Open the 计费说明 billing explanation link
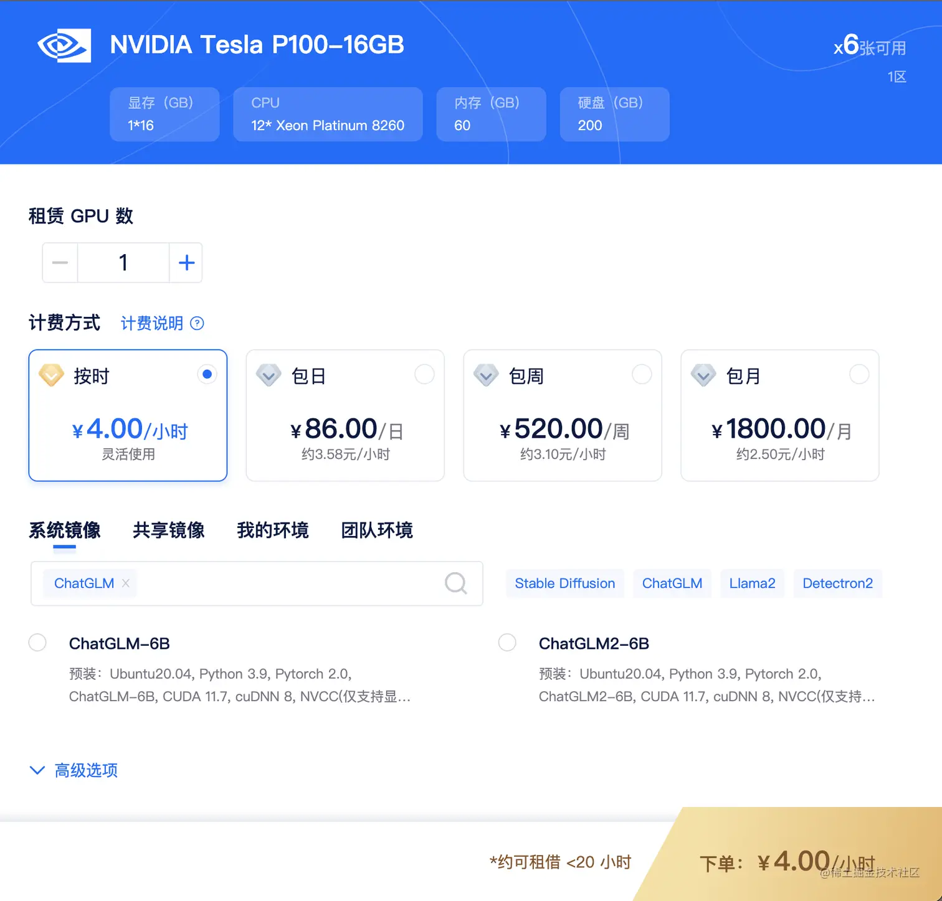Image resolution: width=942 pixels, height=901 pixels. coord(152,323)
